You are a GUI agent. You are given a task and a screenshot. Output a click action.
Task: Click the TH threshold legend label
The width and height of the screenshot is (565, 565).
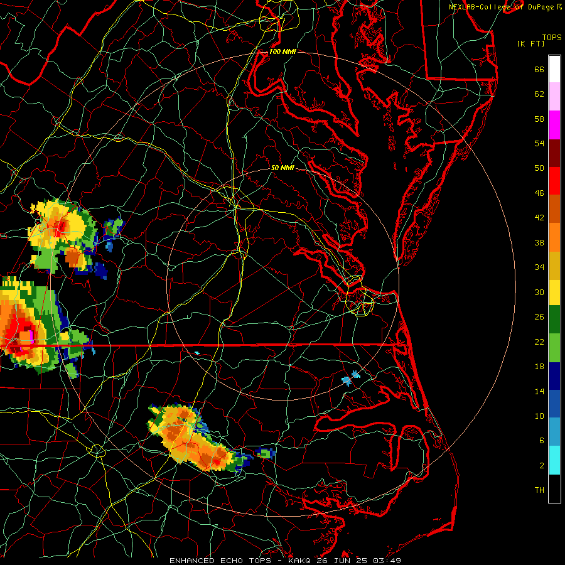(539, 490)
